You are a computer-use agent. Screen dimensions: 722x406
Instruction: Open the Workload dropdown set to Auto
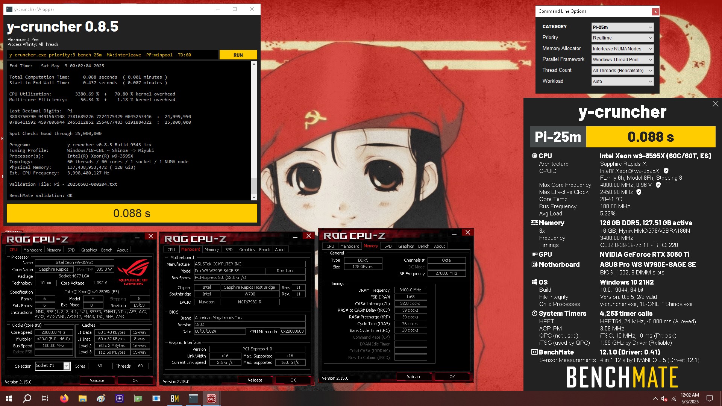622,81
